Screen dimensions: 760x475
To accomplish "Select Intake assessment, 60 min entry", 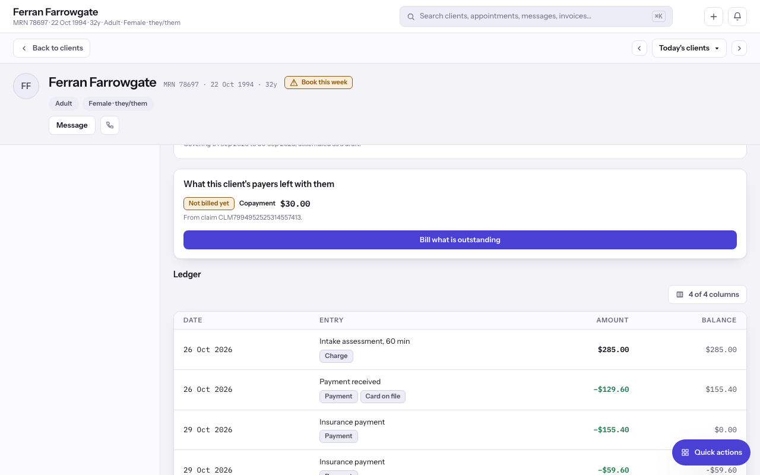I will click(365, 341).
